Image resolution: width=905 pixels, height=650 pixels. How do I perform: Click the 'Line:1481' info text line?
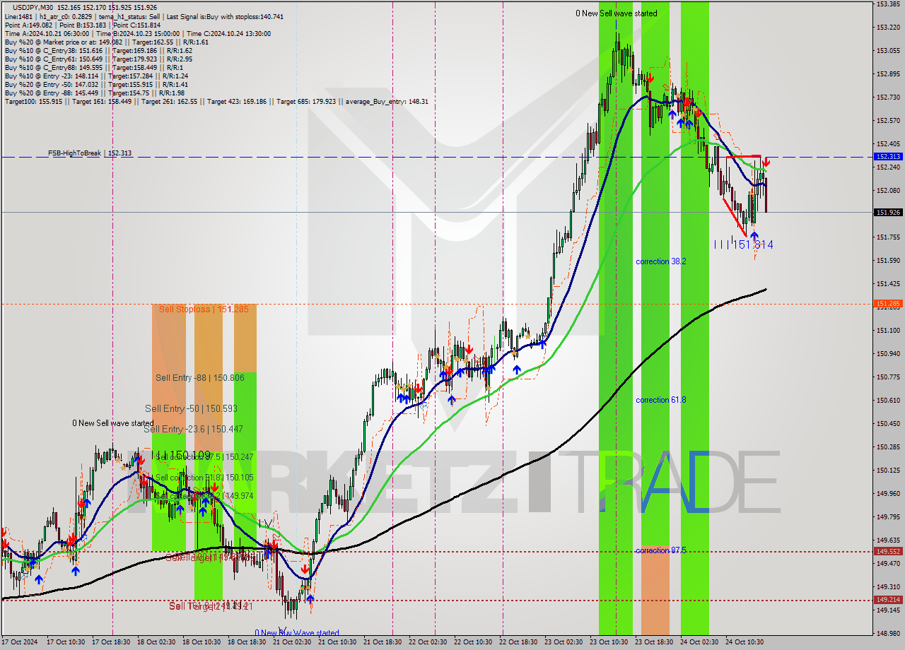(x=144, y=16)
